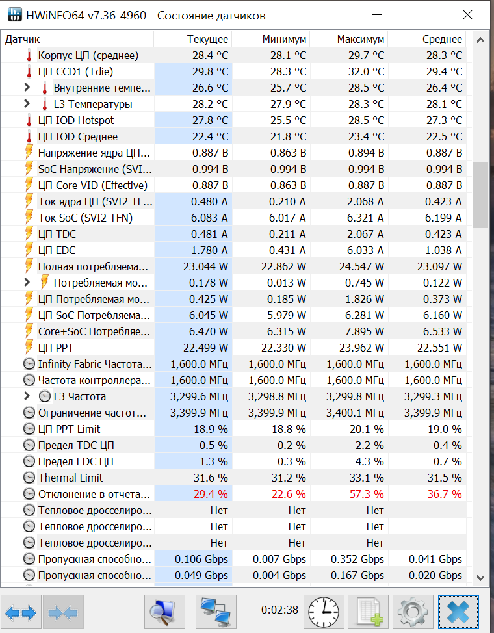Screen dimensions: 494x633
Task: Expand the L3 Частота group
Action: pyautogui.click(x=27, y=396)
